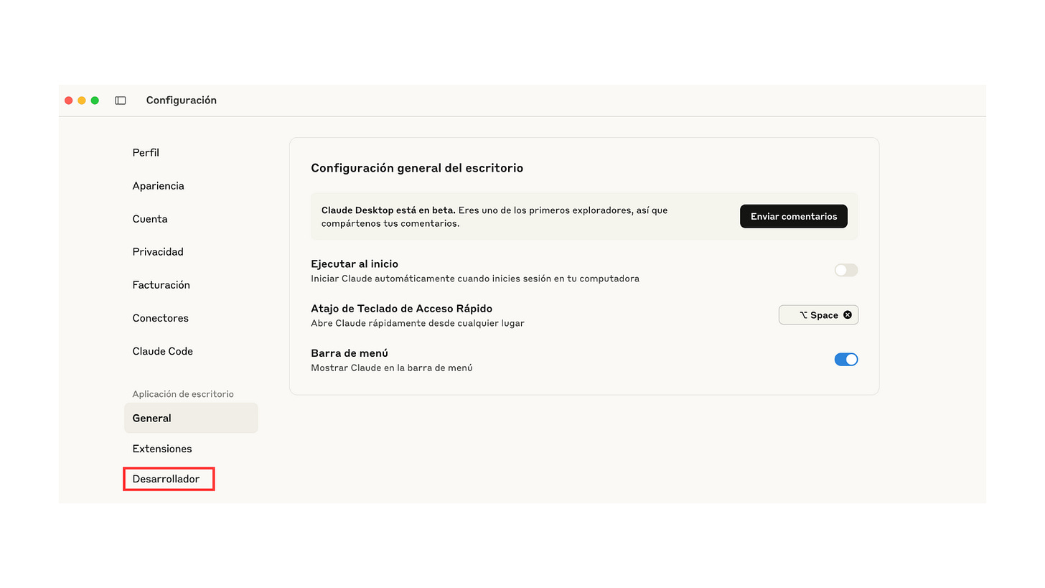This screenshot has width=1045, height=588.
Task: Click Atajo de Teclado de Acceso Rápido label
Action: [x=402, y=309]
